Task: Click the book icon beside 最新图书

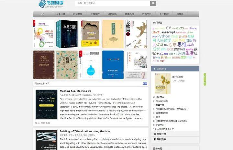Action: (x=155, y=139)
